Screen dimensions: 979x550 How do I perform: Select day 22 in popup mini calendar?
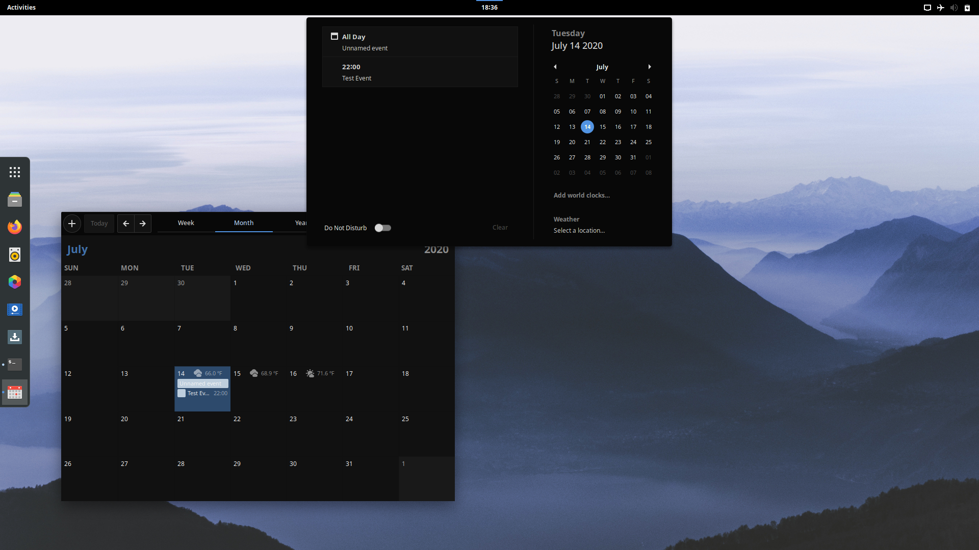[603, 142]
